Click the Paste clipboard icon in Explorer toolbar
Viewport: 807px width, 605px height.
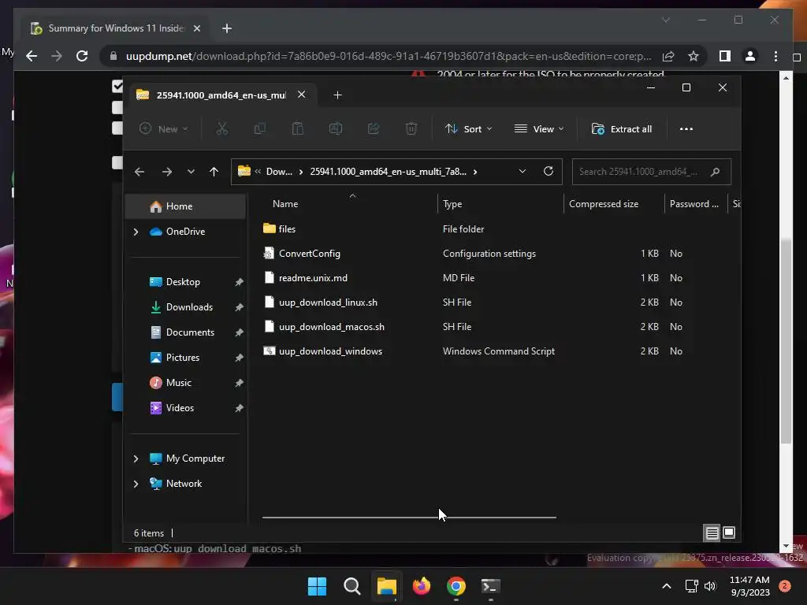(x=297, y=128)
